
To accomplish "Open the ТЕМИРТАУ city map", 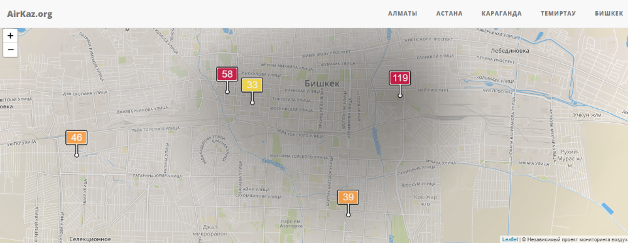I will pyautogui.click(x=558, y=14).
